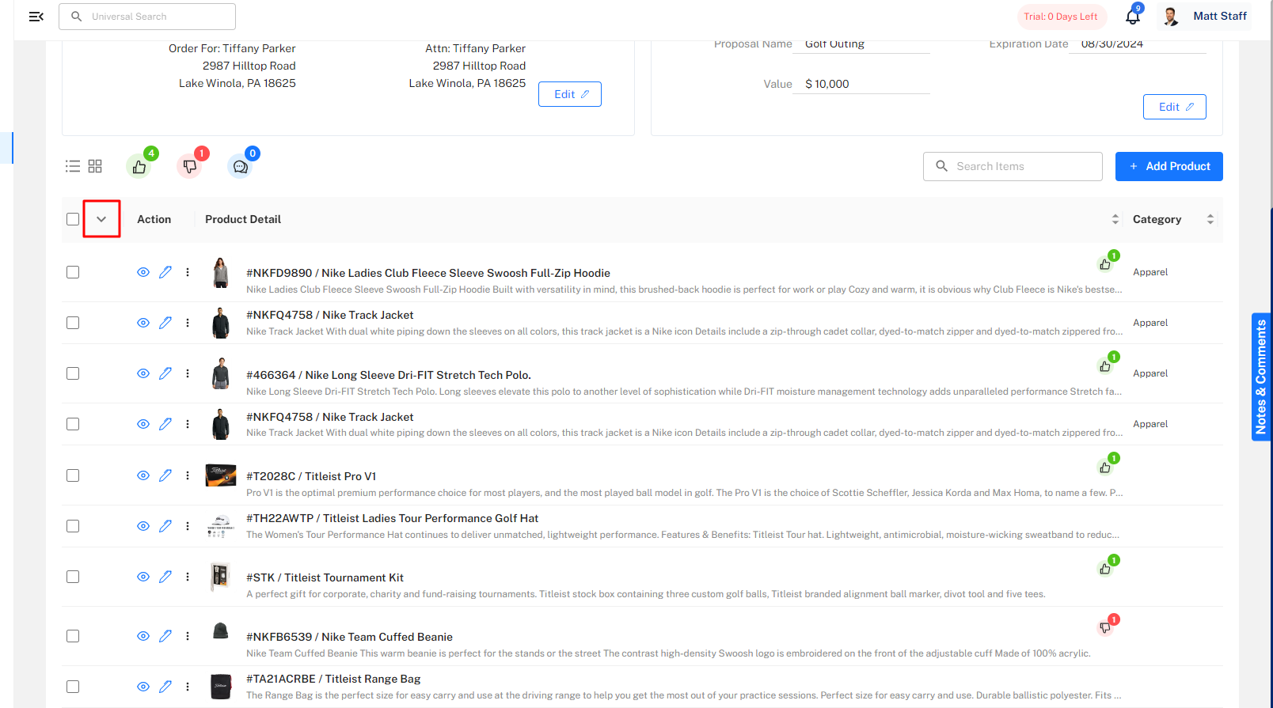Screen dimensions: 1273x708
Task: Open more options for Titleist Tournament Kit row
Action: (188, 577)
